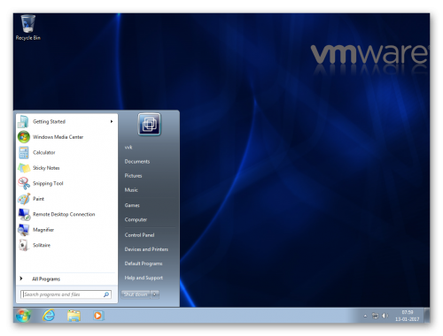Screen dimensions: 443x336
Task: Click the Show desktop button
Action: tap(427, 316)
